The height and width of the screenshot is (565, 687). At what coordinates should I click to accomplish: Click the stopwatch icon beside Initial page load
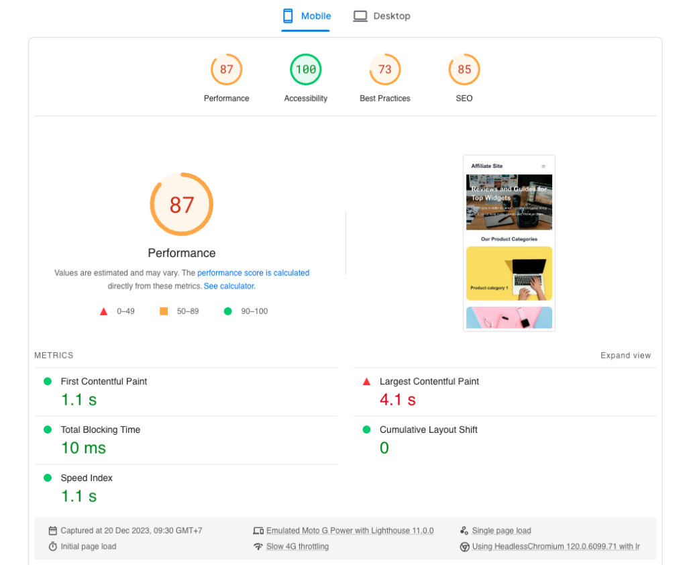pyautogui.click(x=53, y=546)
